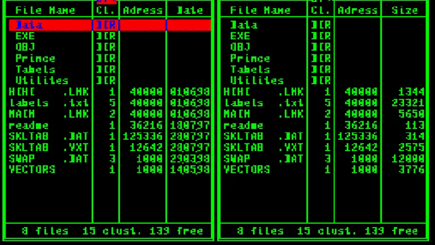
Task: Open the Tabels directory in the left panel
Action: click(x=35, y=69)
